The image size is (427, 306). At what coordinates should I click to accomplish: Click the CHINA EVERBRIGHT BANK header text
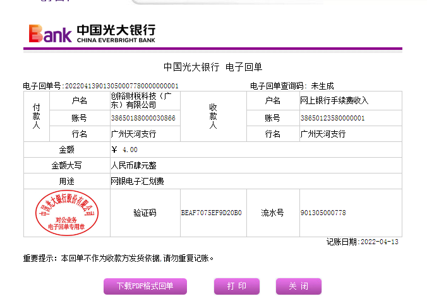pyautogui.click(x=116, y=40)
